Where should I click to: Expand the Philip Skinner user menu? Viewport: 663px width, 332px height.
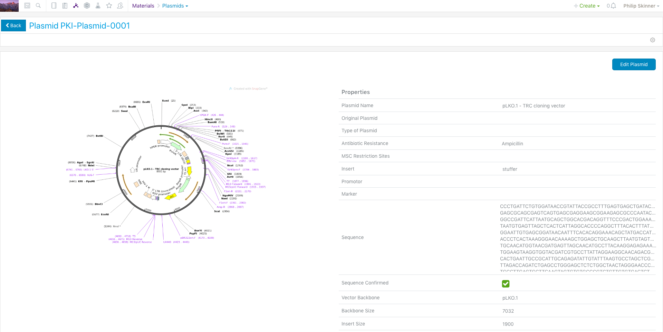(x=641, y=6)
